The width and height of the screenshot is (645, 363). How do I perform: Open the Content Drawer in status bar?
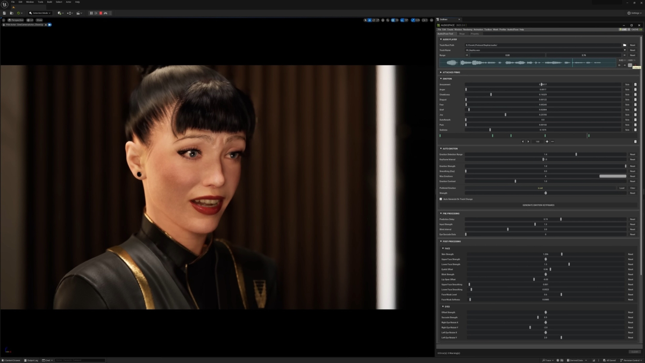(x=11, y=360)
